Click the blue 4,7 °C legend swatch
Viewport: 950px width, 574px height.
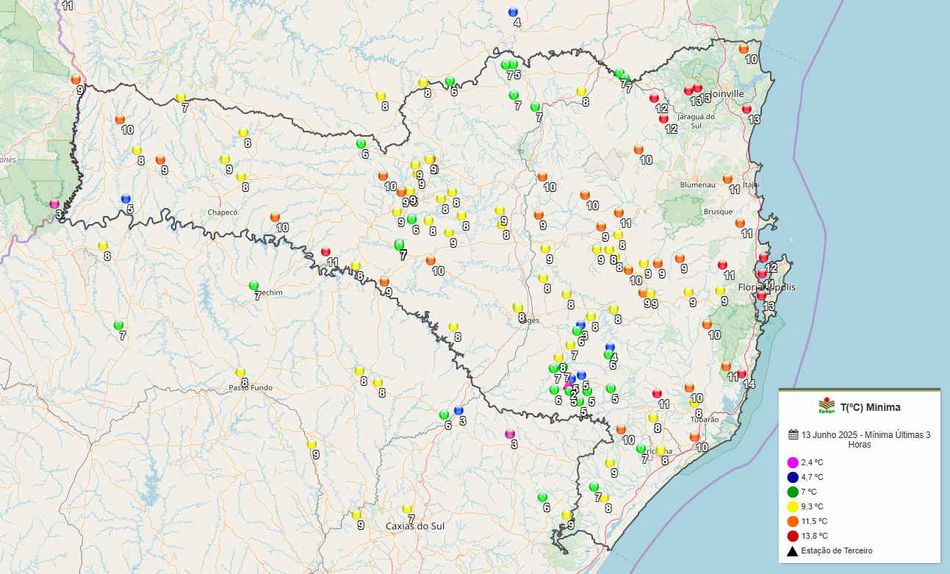(x=793, y=477)
